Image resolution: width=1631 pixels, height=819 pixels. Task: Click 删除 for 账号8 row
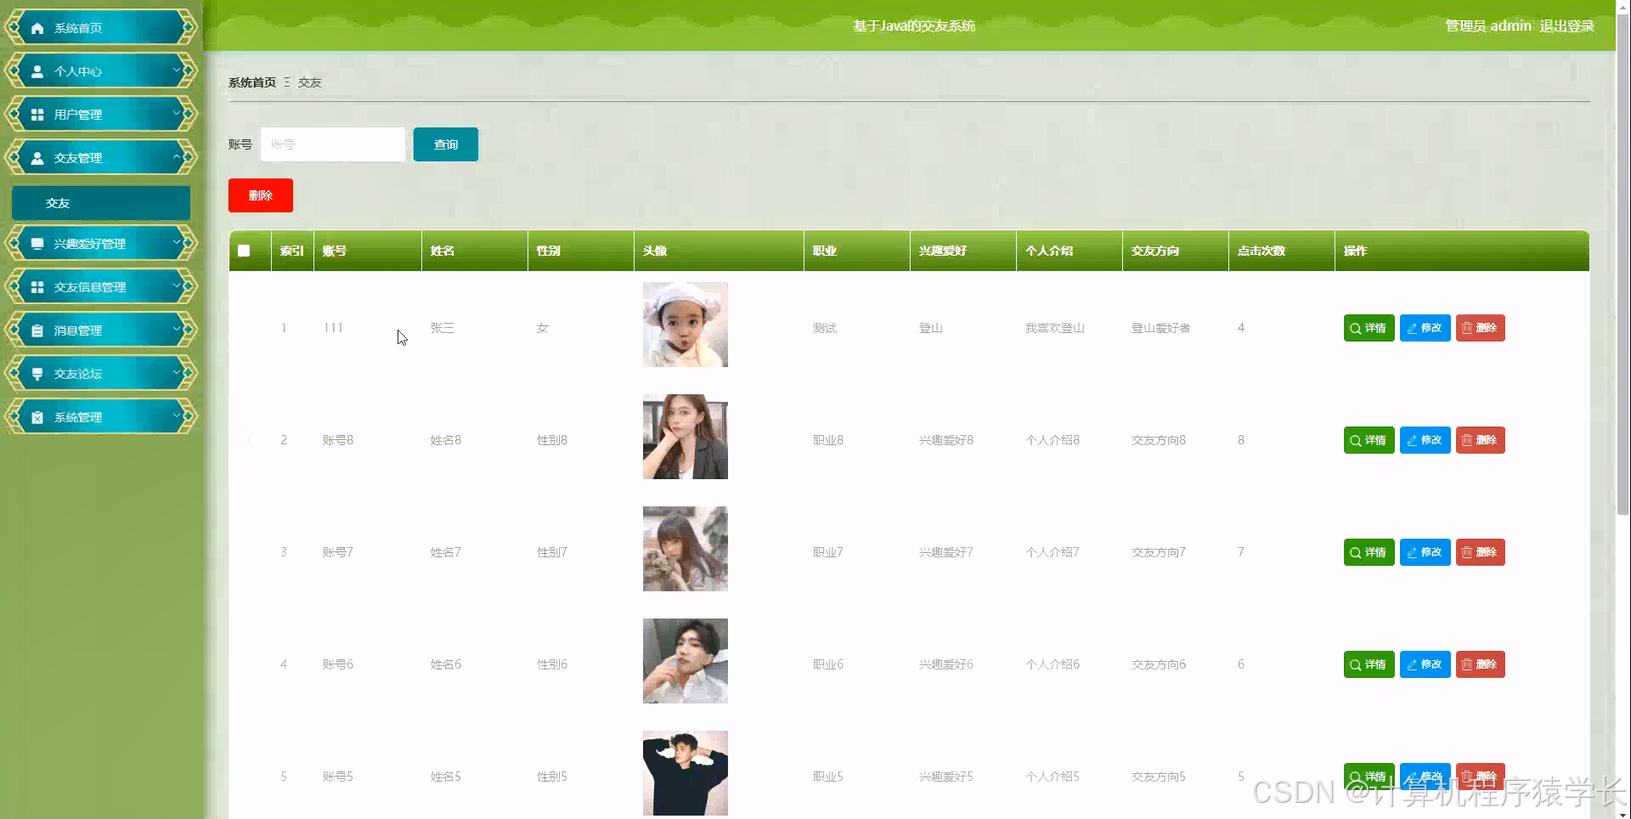click(x=1480, y=440)
